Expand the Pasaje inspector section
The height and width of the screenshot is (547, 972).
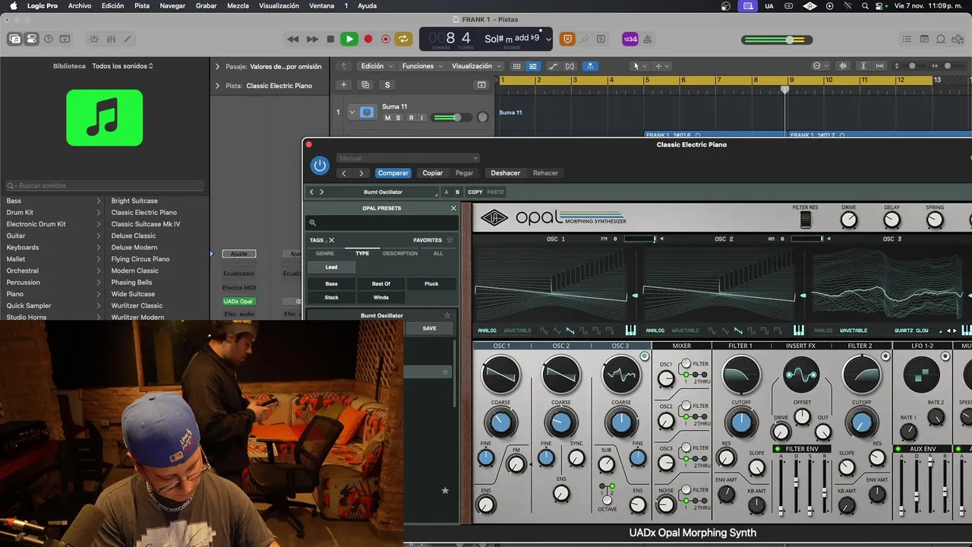[217, 66]
